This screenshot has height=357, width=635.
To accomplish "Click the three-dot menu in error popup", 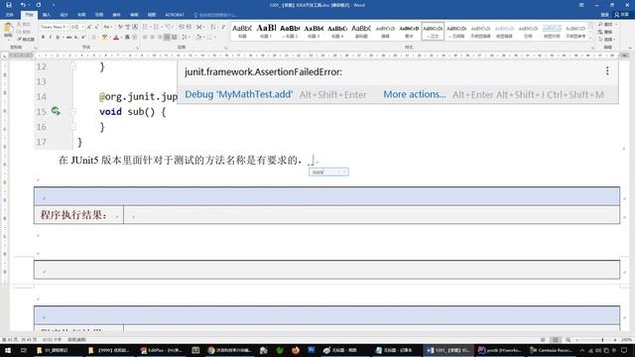I will pyautogui.click(x=607, y=71).
